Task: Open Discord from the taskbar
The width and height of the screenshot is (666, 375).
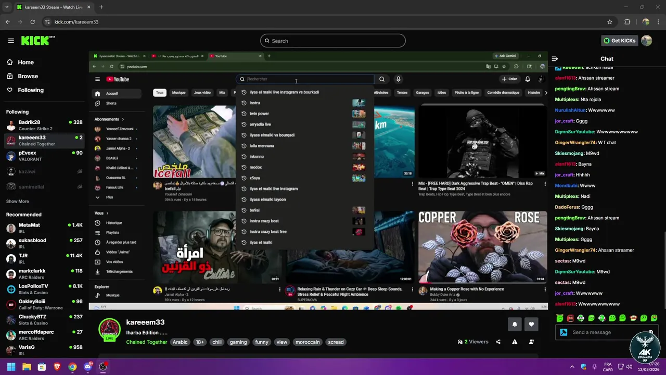Action: click(87, 367)
